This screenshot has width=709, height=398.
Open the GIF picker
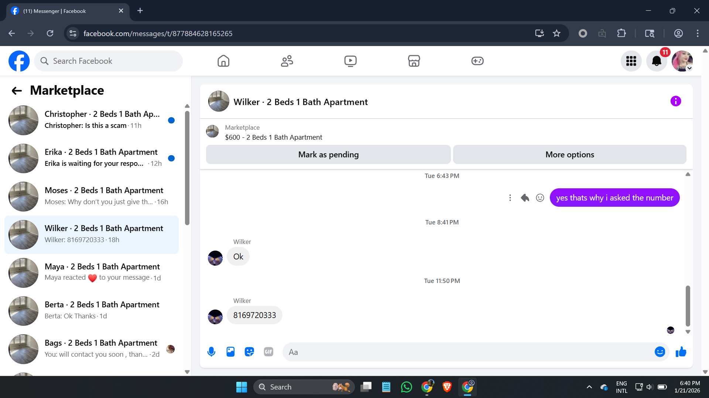(x=268, y=352)
